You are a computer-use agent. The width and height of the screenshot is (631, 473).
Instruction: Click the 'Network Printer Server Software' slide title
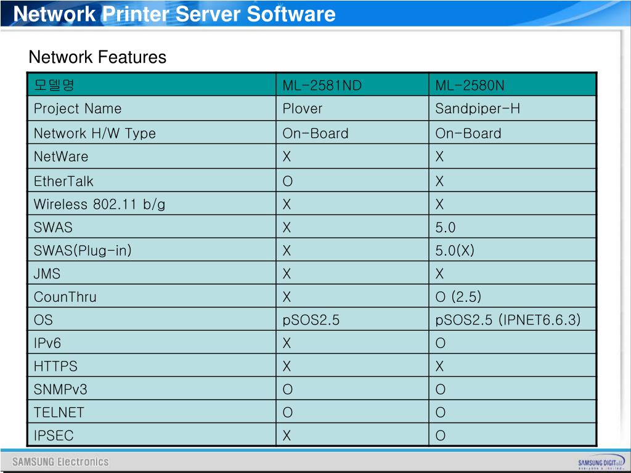tap(174, 14)
